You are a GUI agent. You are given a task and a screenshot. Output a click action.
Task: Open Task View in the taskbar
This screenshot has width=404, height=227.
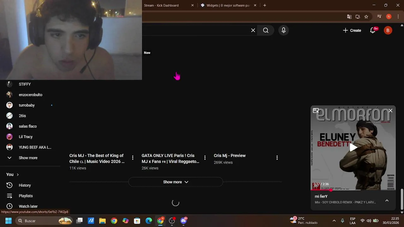80,221
